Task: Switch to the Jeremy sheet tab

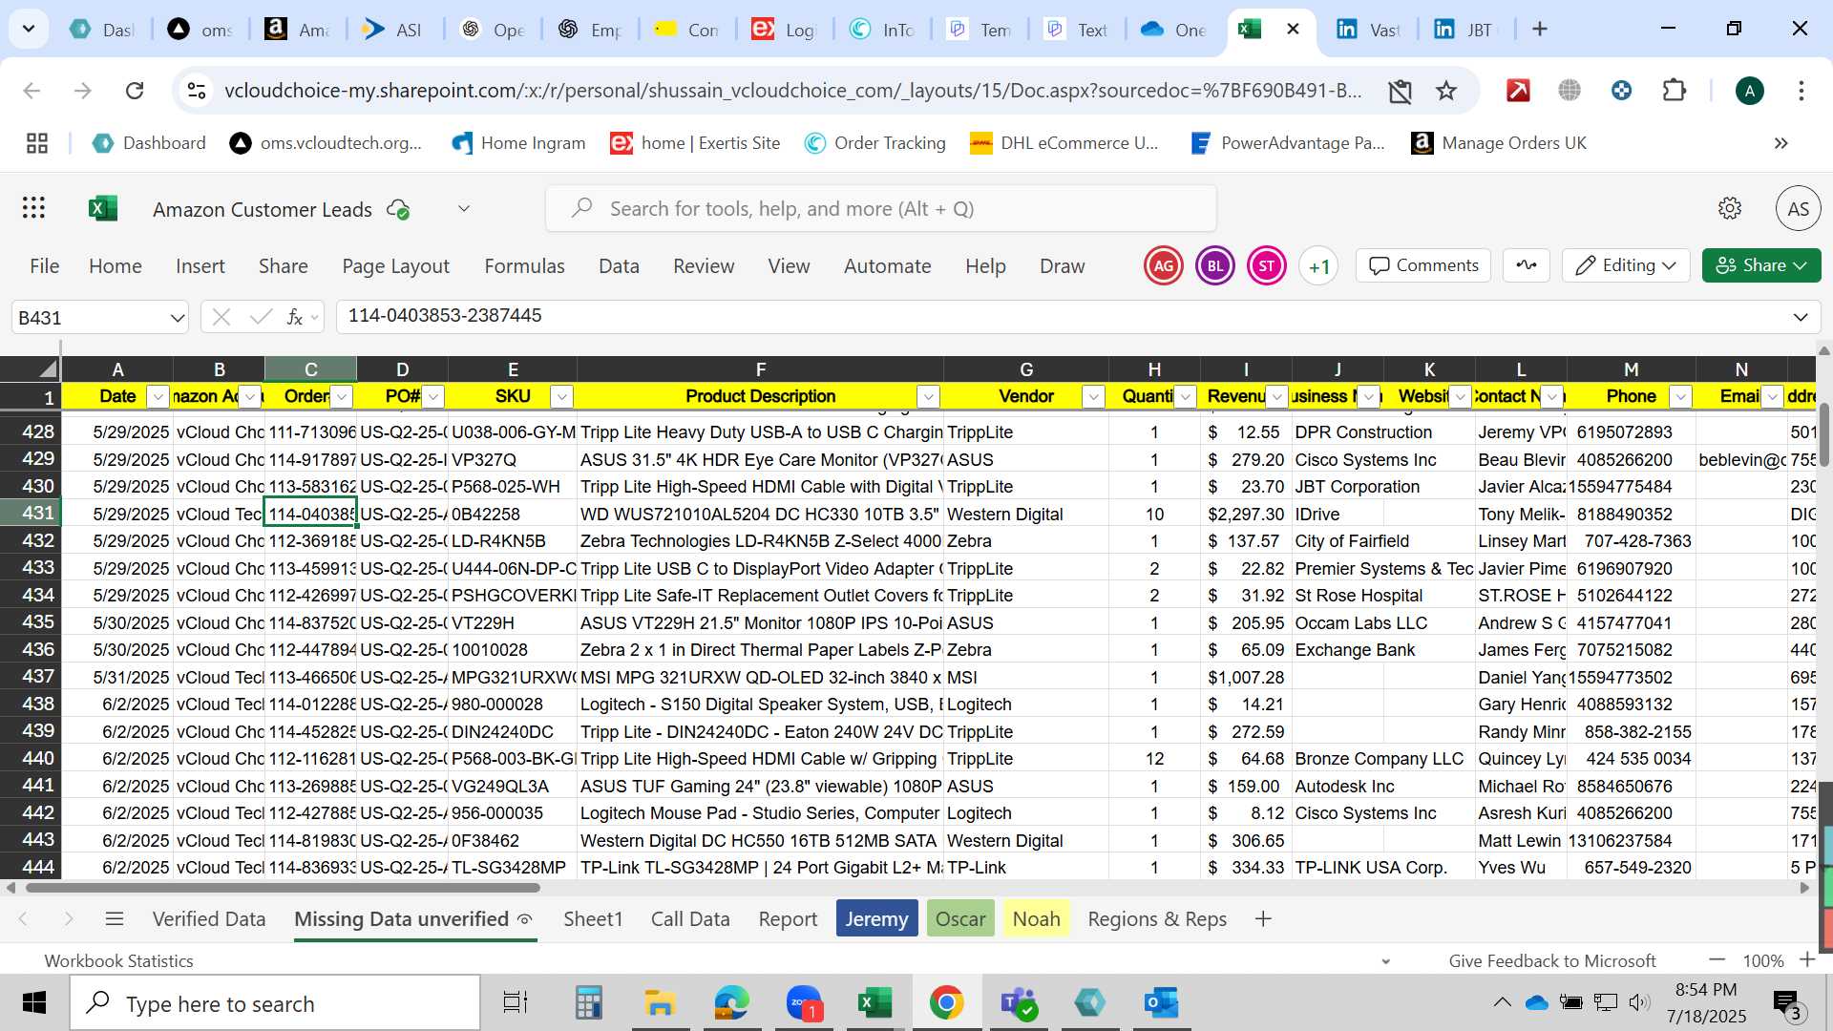Action: point(876,919)
